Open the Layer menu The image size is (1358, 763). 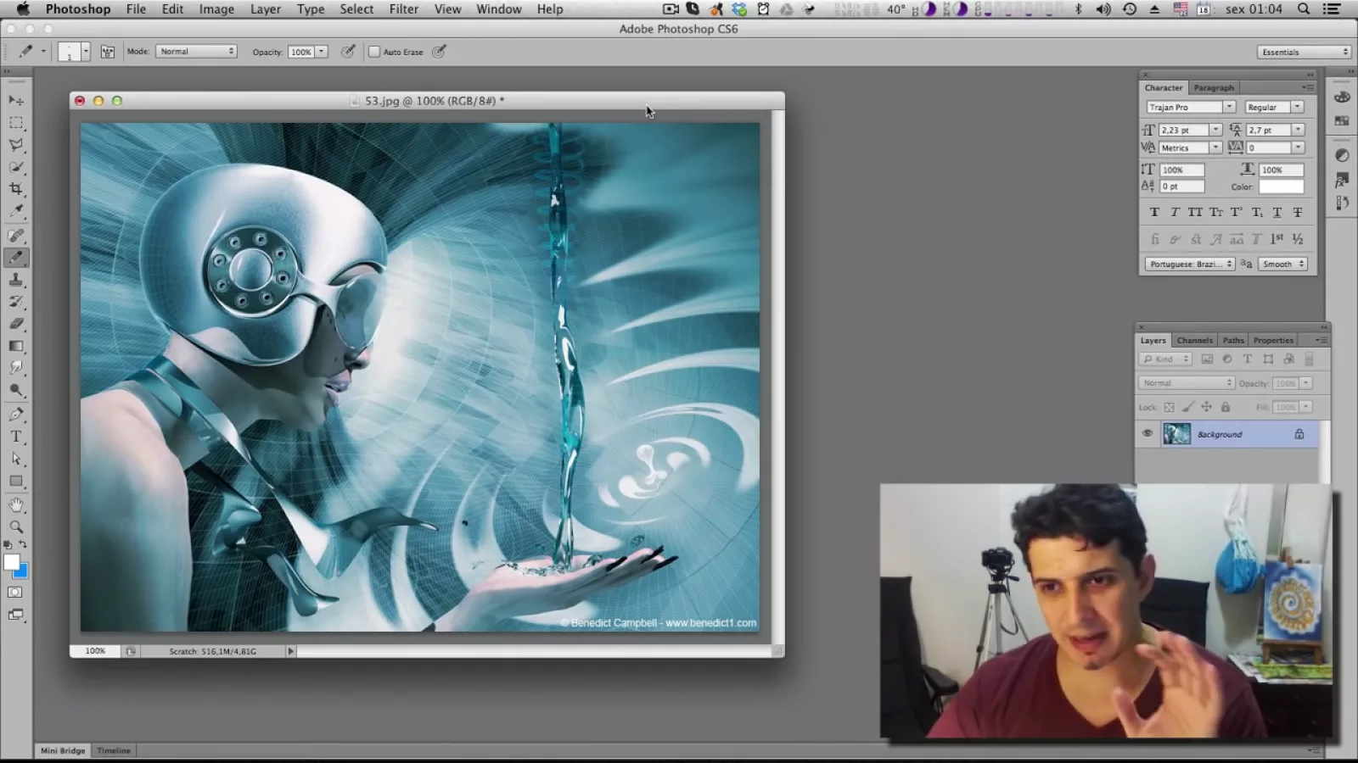(x=266, y=9)
